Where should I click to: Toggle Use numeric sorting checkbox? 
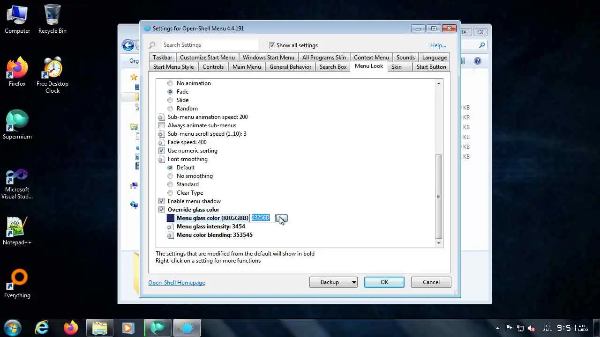[x=162, y=151]
